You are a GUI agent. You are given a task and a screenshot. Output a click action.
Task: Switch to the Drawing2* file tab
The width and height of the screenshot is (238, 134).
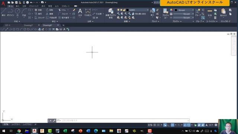(x=28, y=25)
